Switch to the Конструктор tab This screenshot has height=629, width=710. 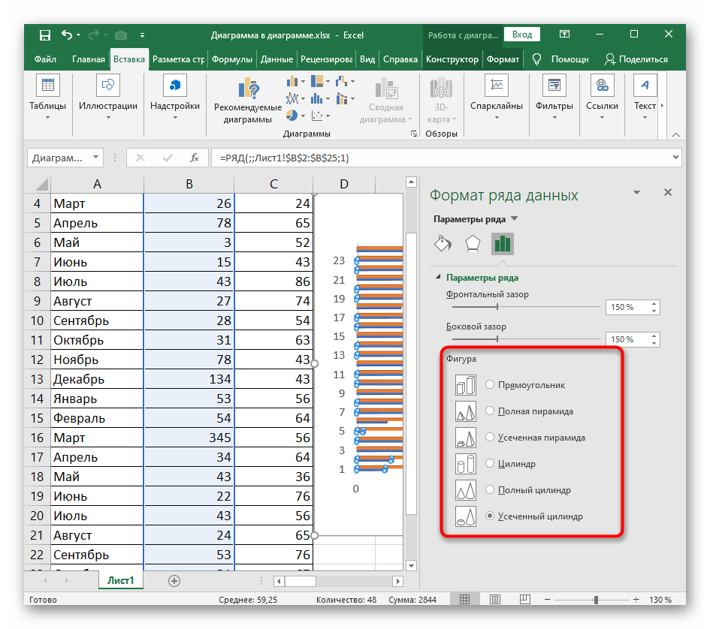[452, 59]
